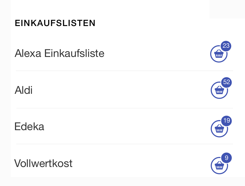Open the basket icon for Alexa Einkaufsliste
Viewport: 245px width, 186px height.
tap(219, 54)
